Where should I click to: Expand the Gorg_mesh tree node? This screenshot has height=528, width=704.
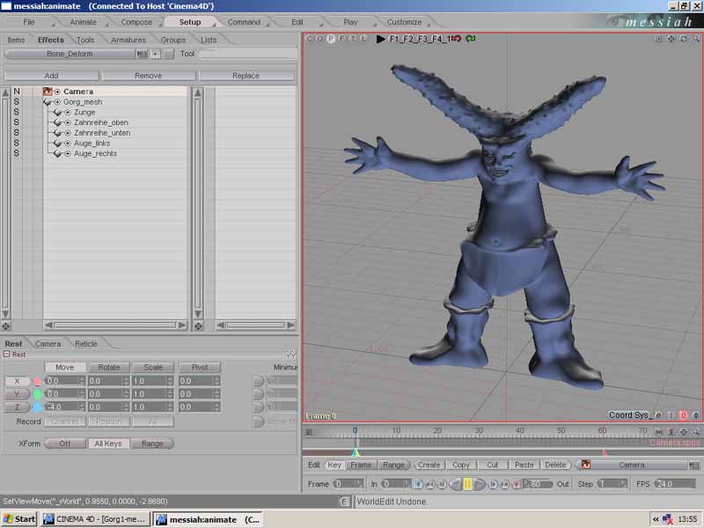57,102
